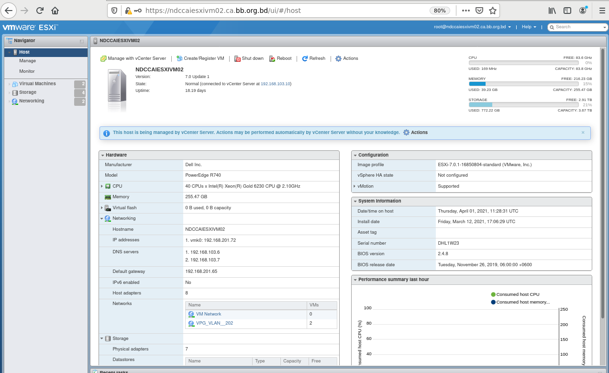The width and height of the screenshot is (609, 373).
Task: Reload the page with the browser reload icon
Action: [x=40, y=10]
